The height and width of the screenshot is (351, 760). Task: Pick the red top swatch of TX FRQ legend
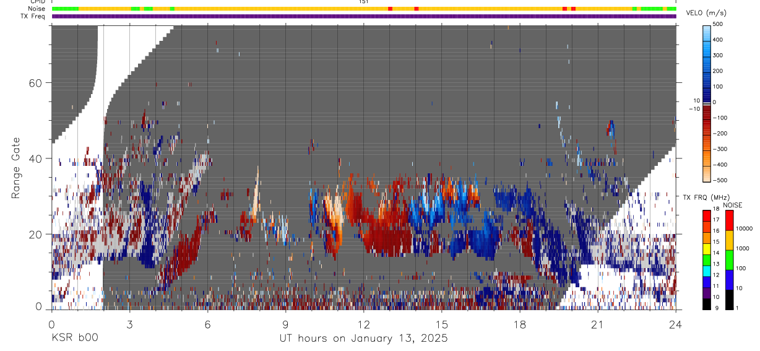[x=706, y=215]
